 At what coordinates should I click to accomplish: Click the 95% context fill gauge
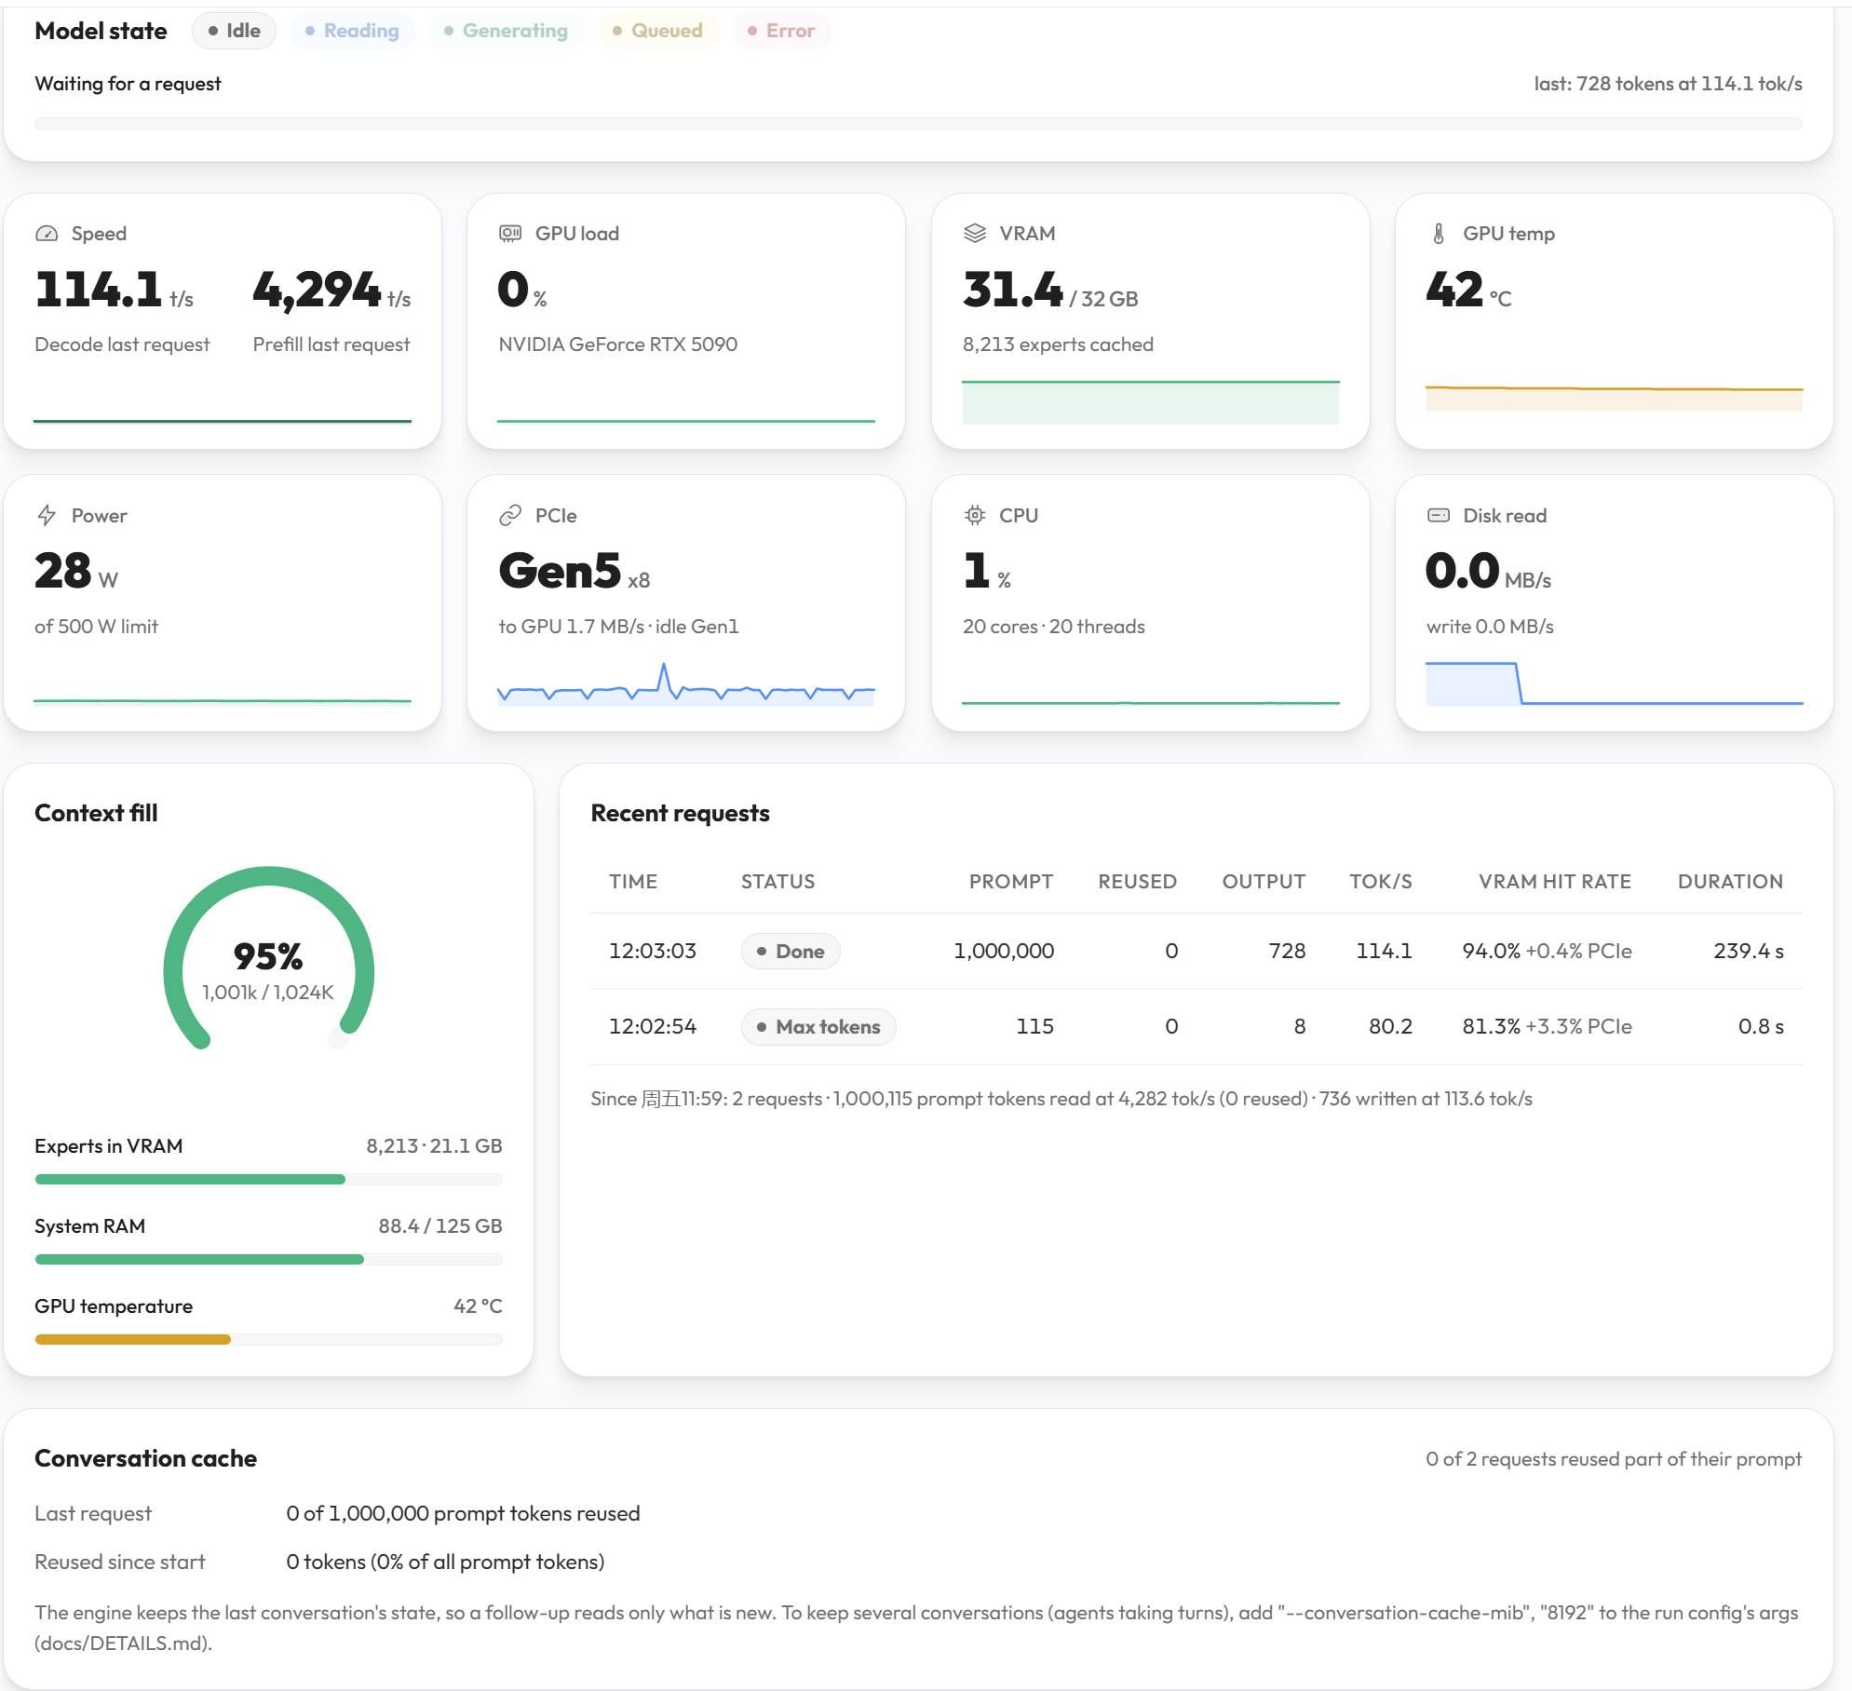268,959
